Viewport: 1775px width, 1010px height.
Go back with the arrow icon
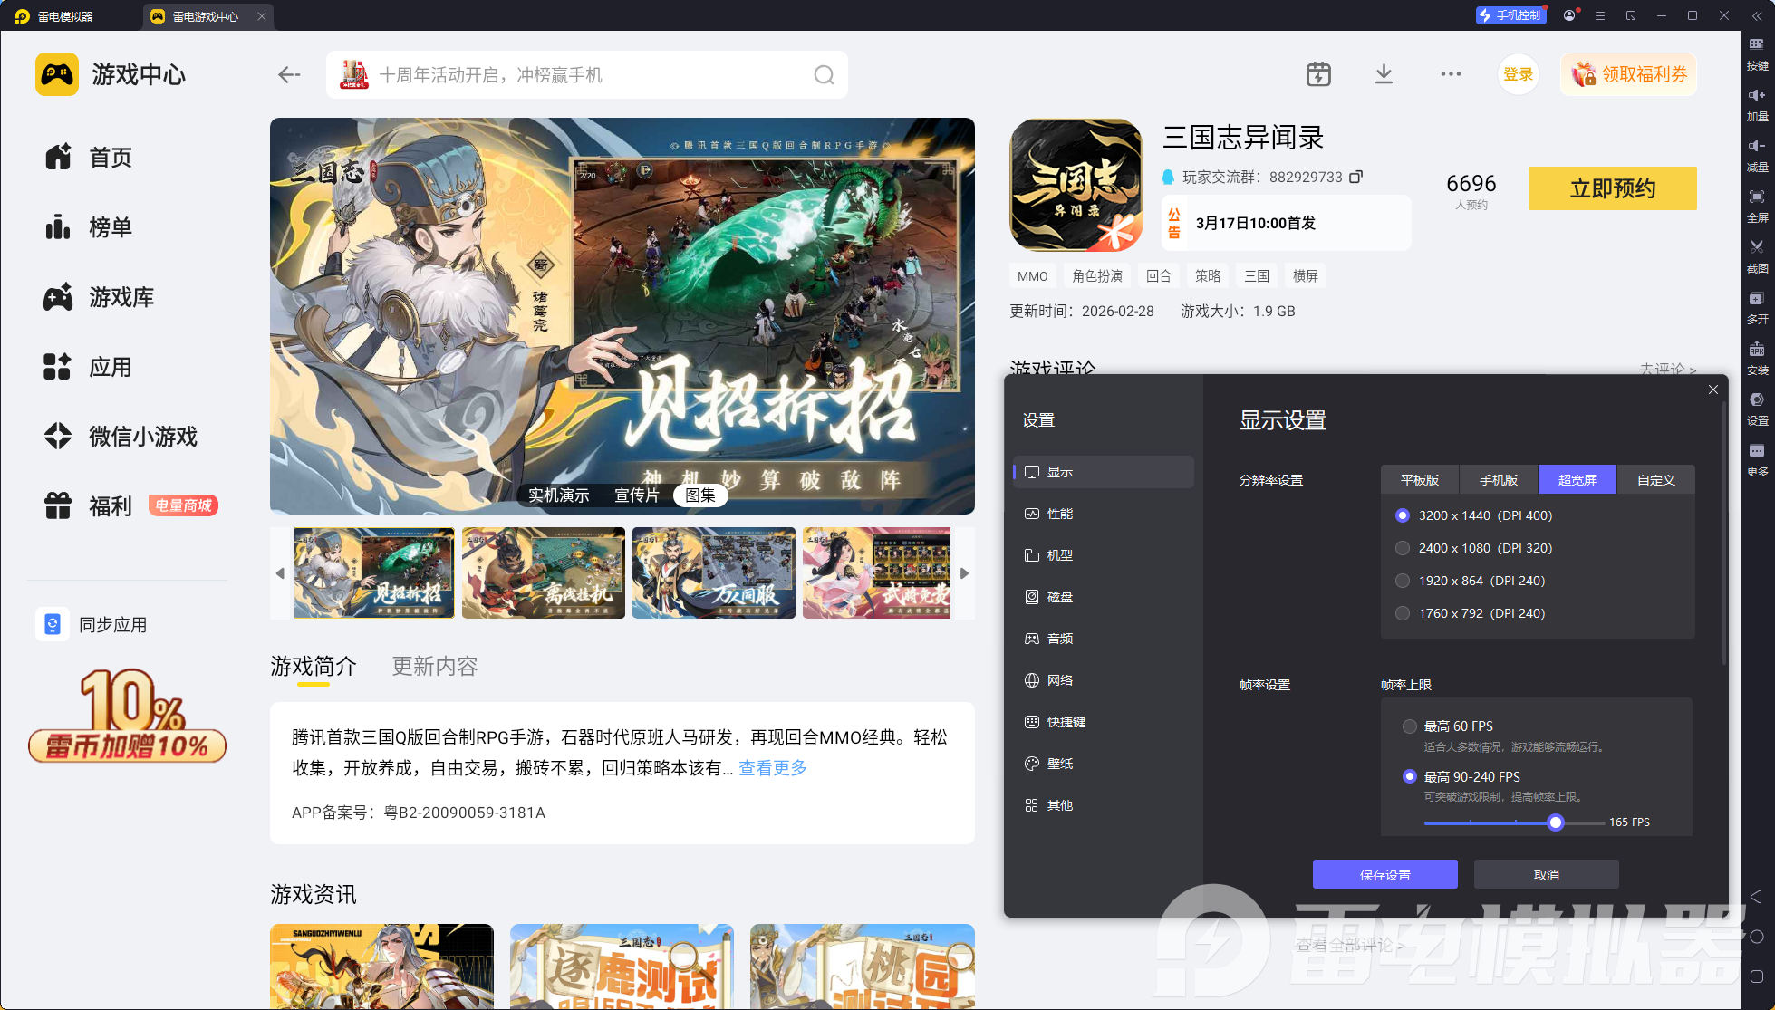point(289,75)
